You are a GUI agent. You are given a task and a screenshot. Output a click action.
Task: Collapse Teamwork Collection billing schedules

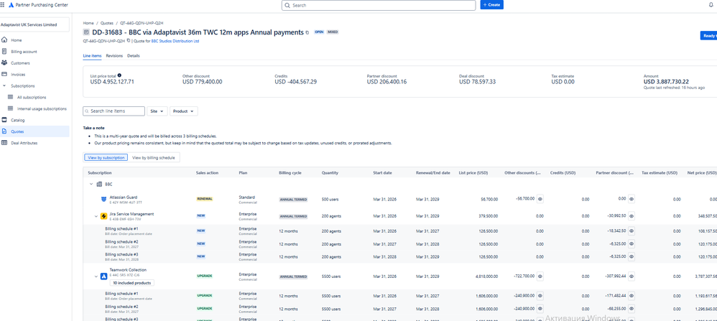(x=96, y=276)
